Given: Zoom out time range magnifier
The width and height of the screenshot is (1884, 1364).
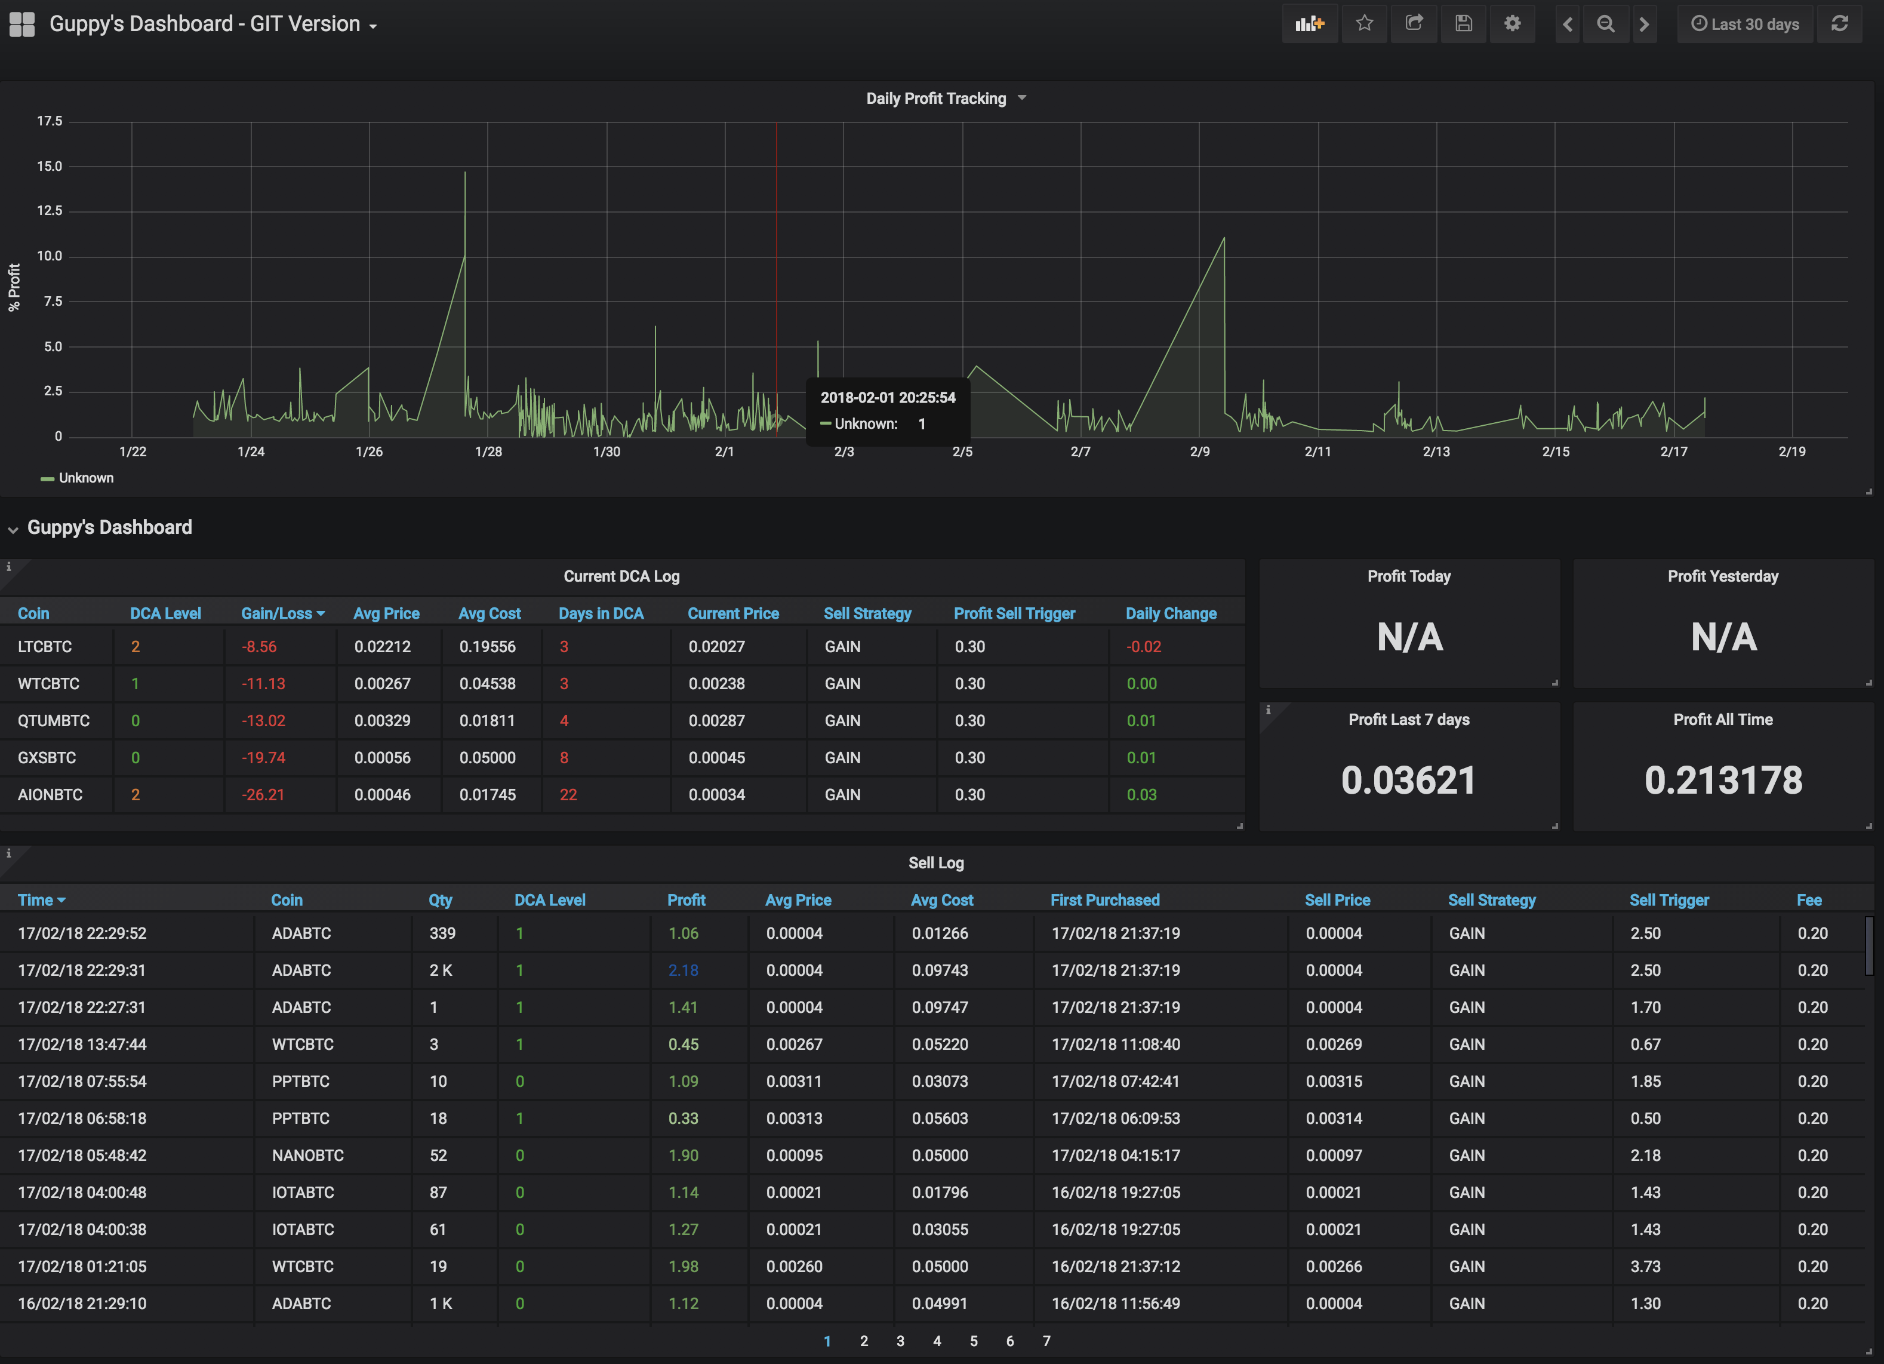Looking at the screenshot, I should tap(1606, 24).
